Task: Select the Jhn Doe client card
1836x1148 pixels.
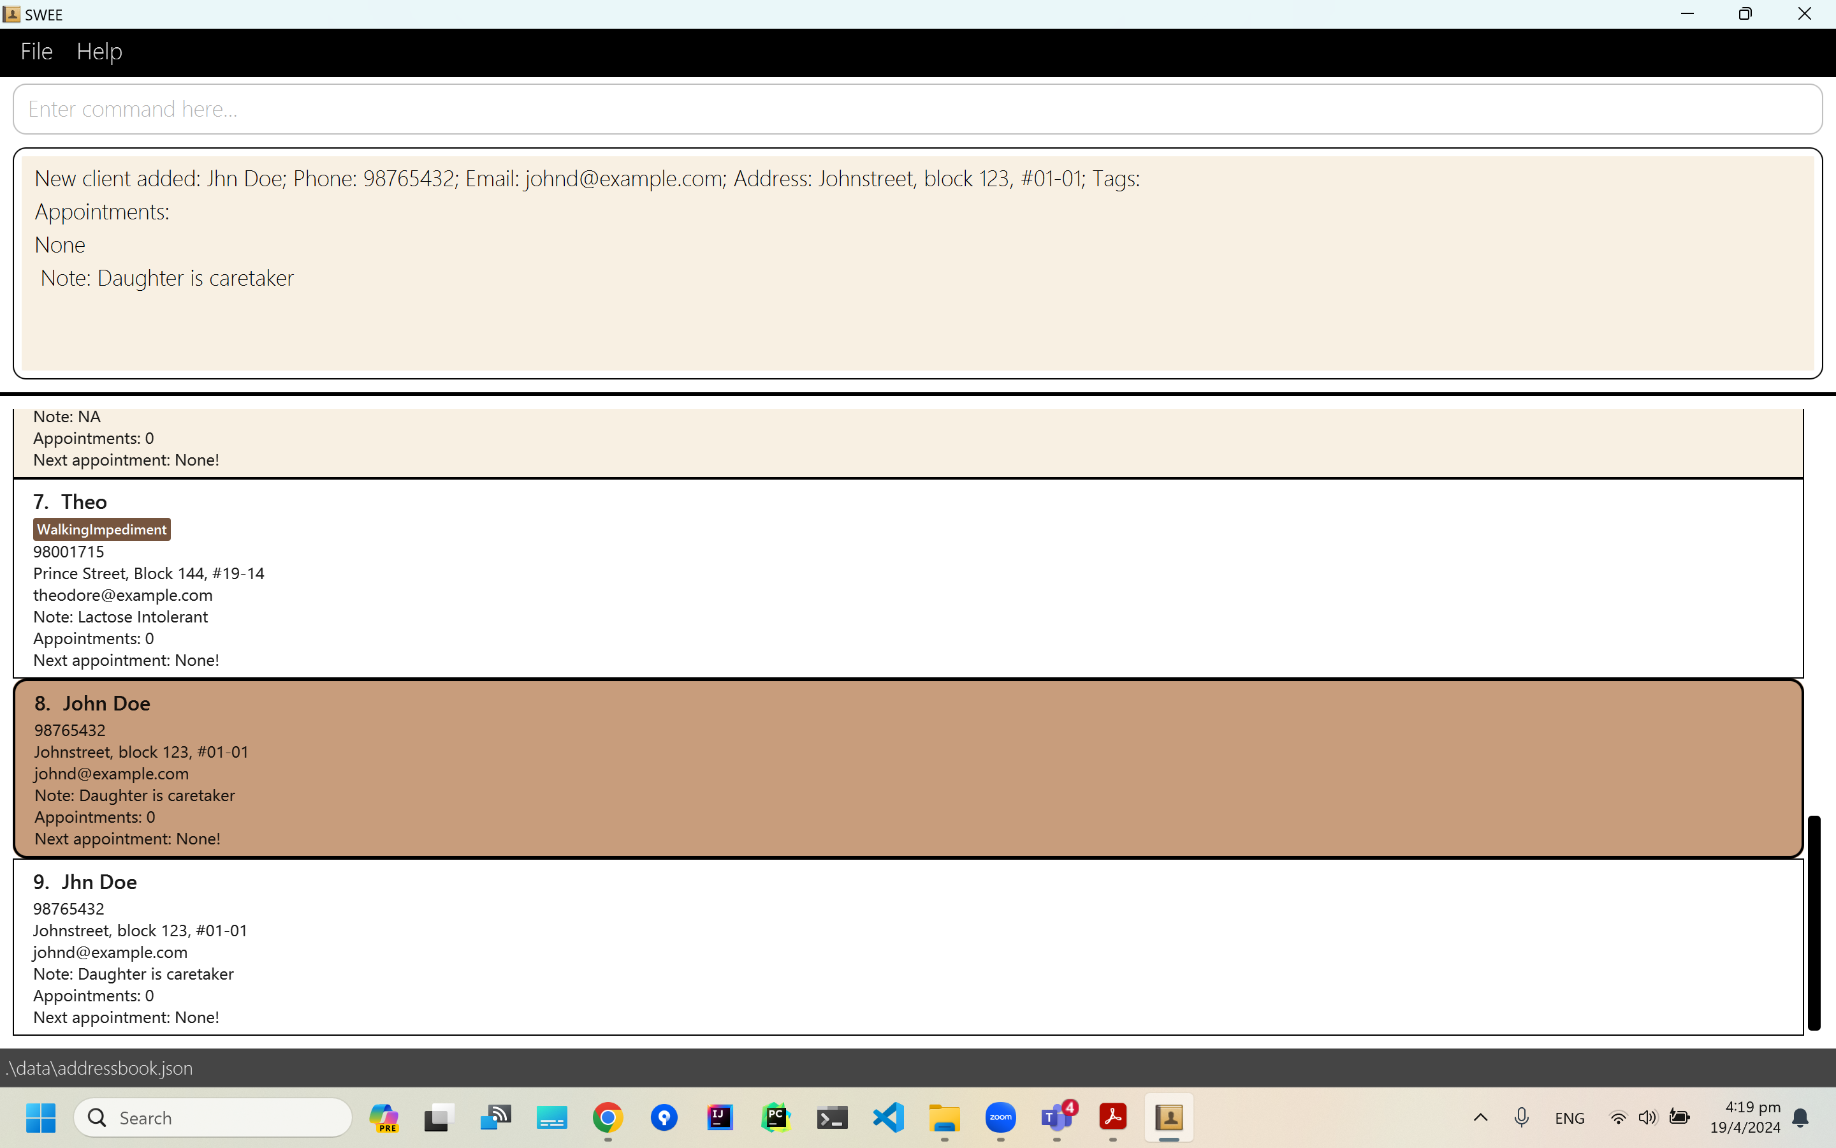Action: [907, 948]
